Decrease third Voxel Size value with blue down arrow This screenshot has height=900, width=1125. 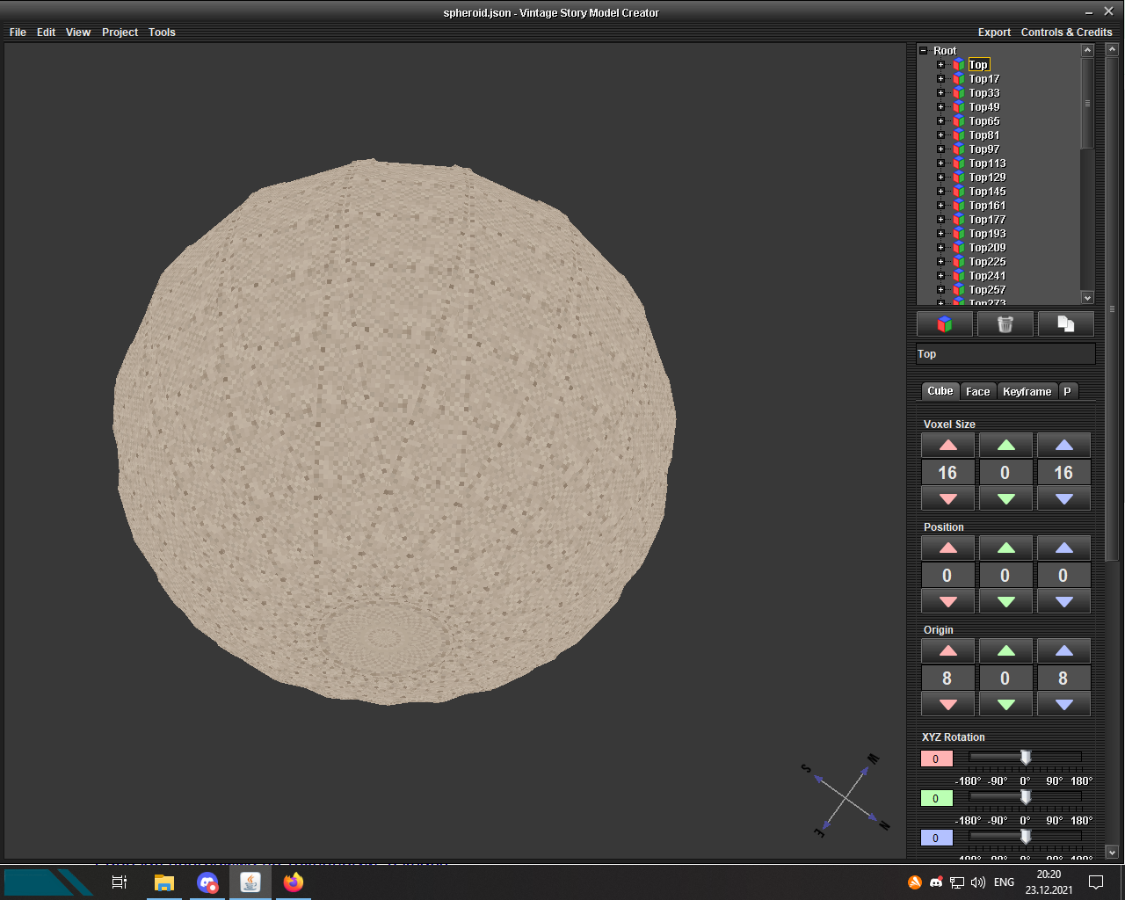pos(1063,499)
